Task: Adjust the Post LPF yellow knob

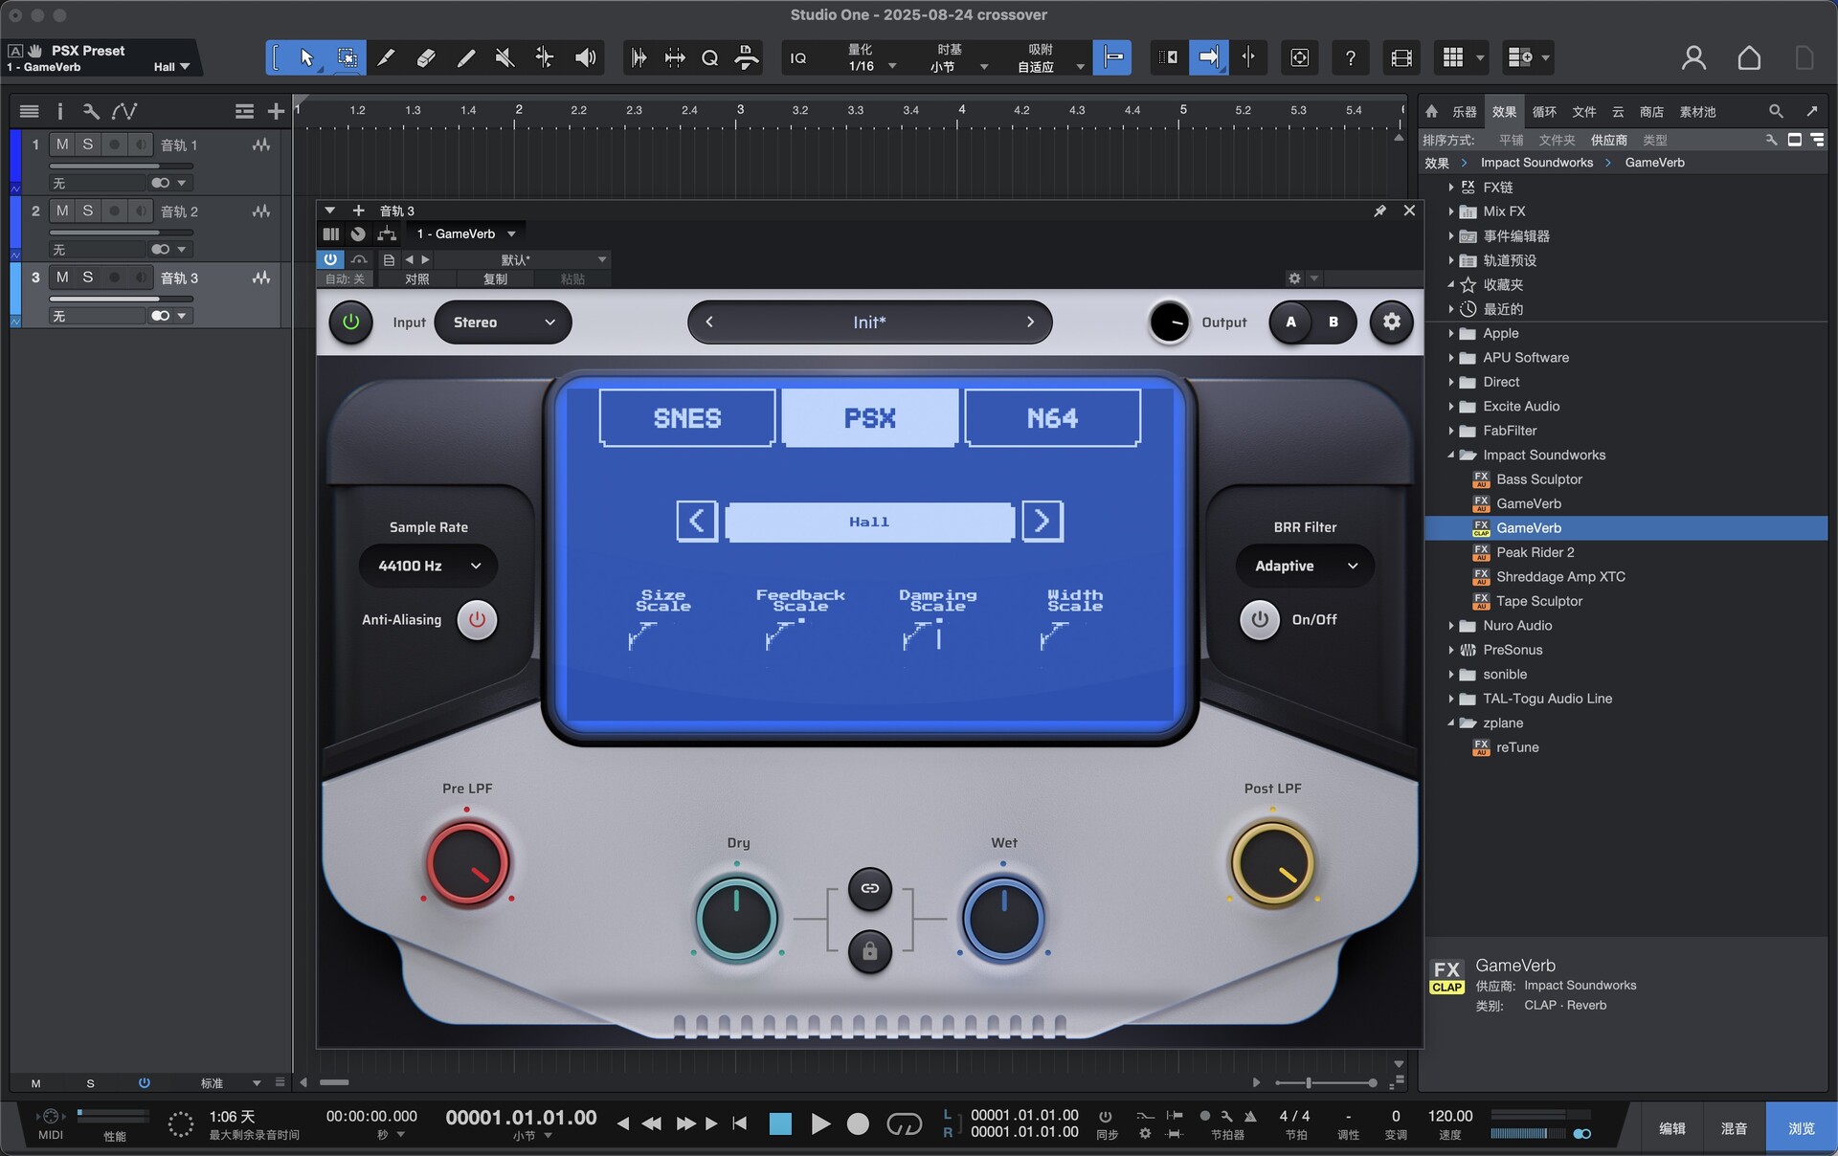Action: (1272, 862)
